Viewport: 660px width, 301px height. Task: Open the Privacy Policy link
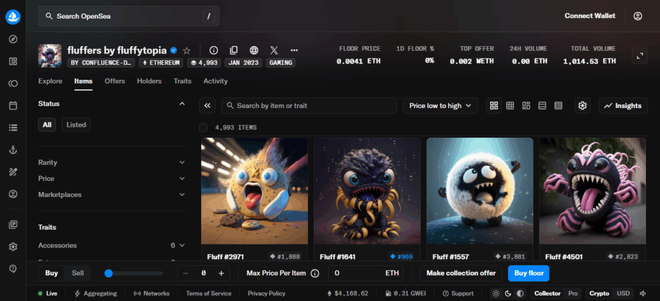point(266,293)
